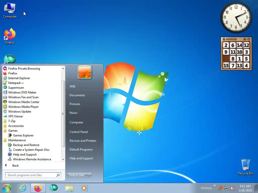258x193 pixels.
Task: Open Devices and Printers
Action: pos(85,141)
